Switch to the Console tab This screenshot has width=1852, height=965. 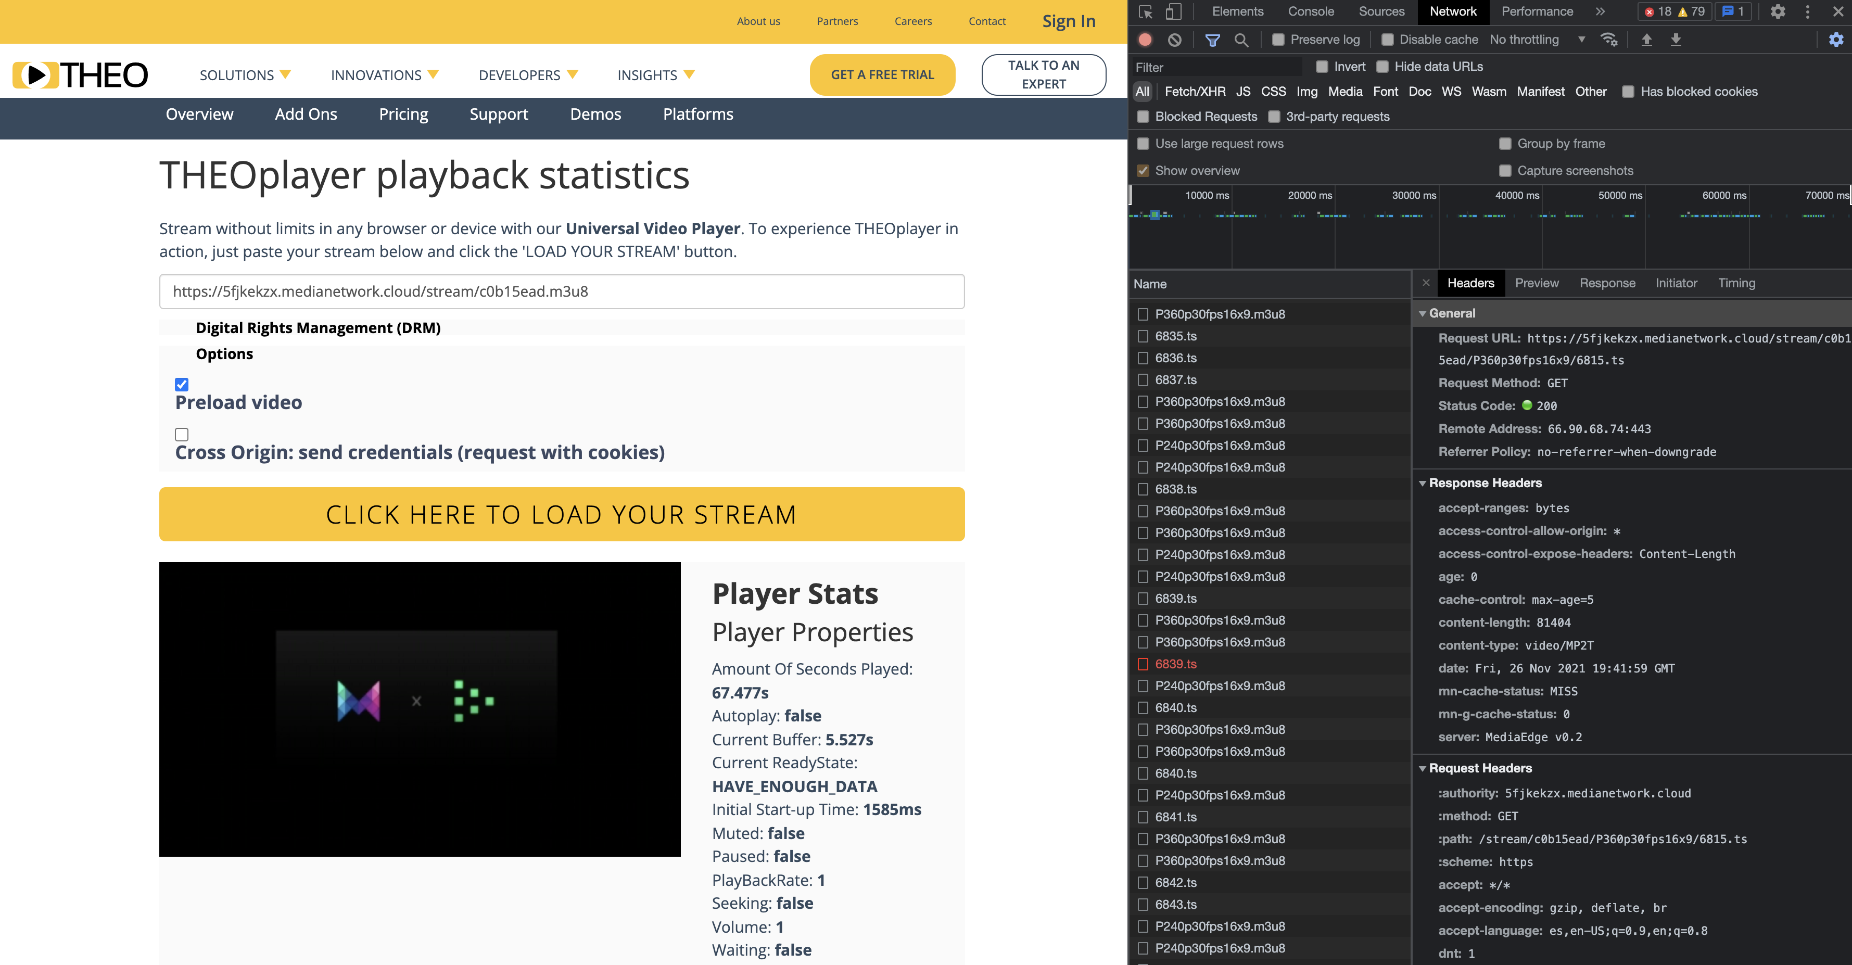[x=1311, y=11]
